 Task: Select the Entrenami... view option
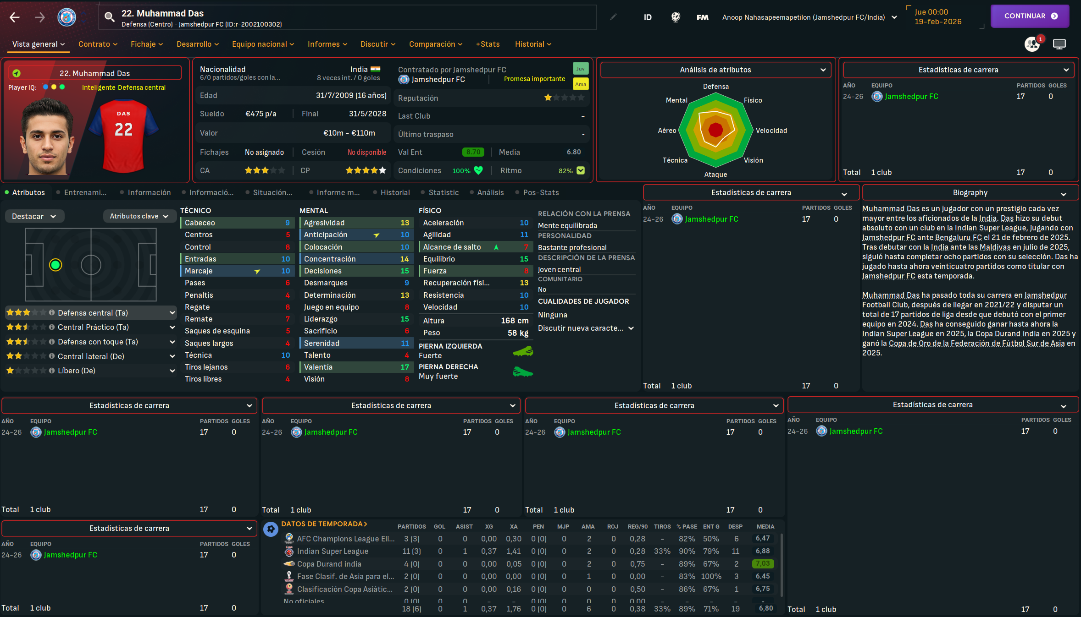tap(81, 192)
